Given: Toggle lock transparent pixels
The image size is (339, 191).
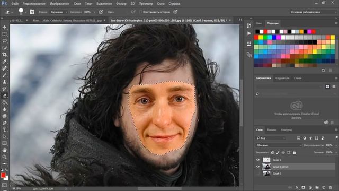Looking at the screenshot, I should point(272,152).
